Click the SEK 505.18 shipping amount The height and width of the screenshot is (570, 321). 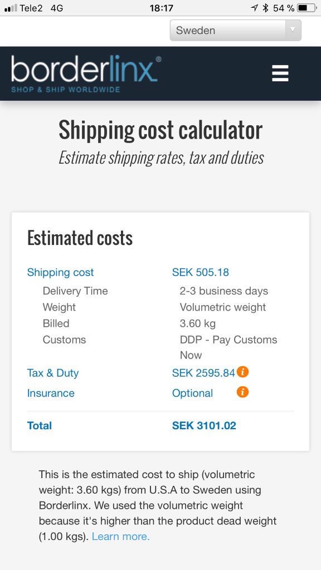201,272
